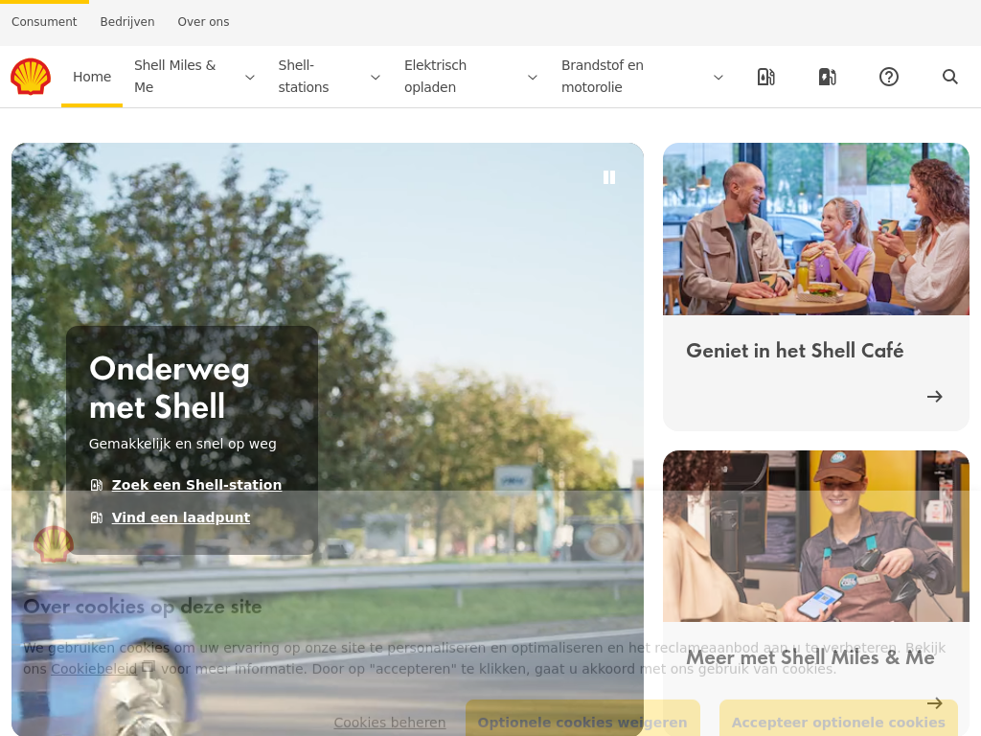
Task: Open the fuel station locator icon
Action: click(765, 77)
